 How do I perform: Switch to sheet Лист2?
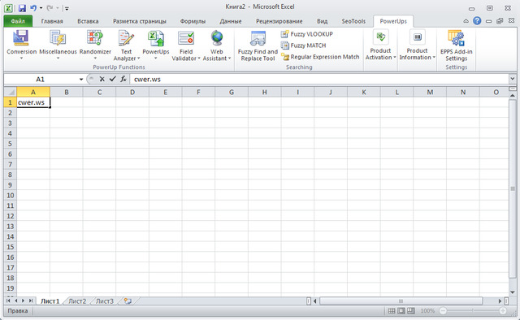point(77,301)
